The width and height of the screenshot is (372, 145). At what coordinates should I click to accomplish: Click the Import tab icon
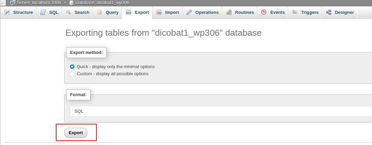[x=159, y=12]
